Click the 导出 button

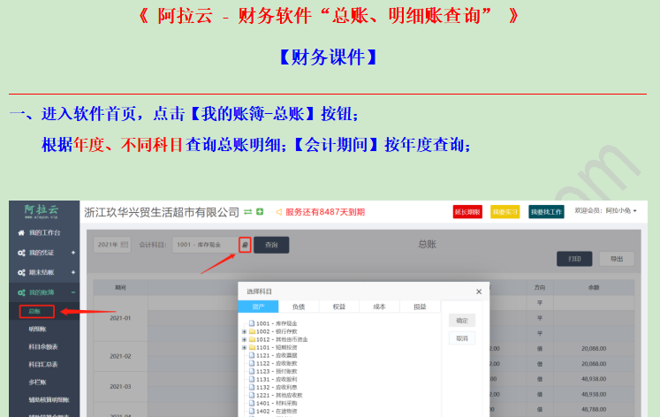point(617,259)
